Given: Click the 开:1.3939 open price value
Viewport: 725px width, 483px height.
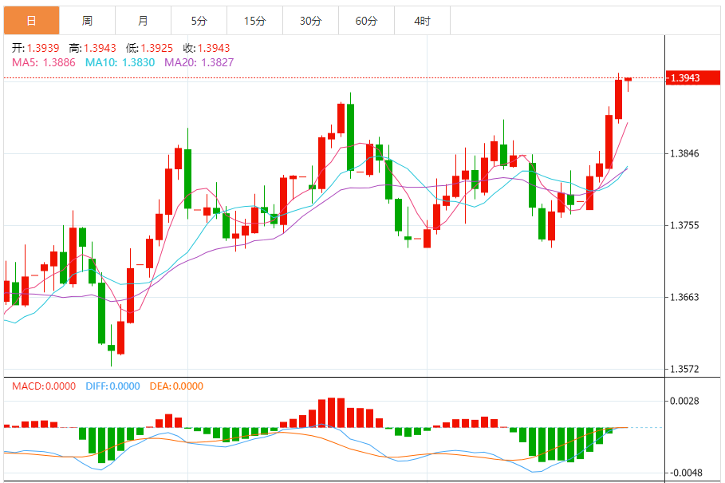Looking at the screenshot, I should click(36, 48).
